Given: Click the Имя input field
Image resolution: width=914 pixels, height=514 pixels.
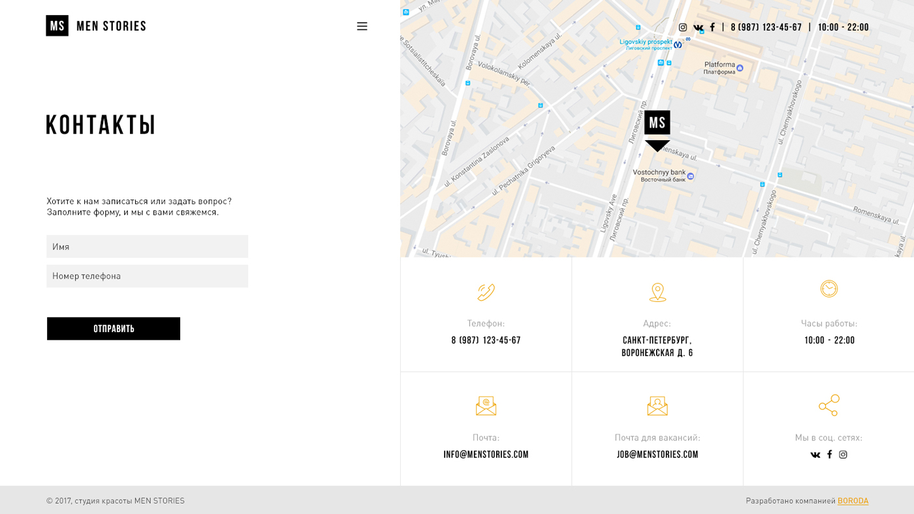Looking at the screenshot, I should [x=147, y=247].
